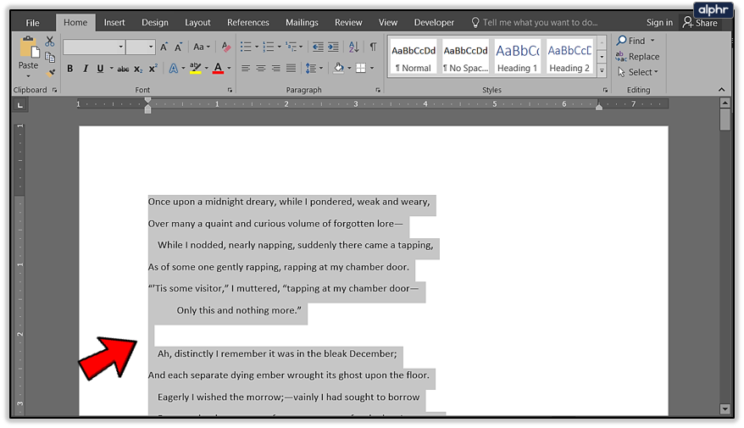Apply the red font color swatch
The image size is (744, 428).
click(218, 69)
